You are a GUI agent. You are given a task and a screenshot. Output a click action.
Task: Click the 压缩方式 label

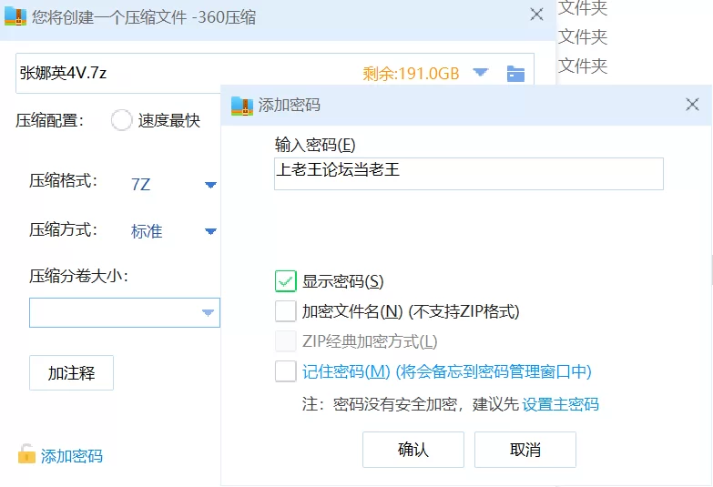tap(63, 229)
